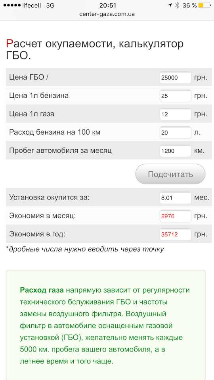214x380 pixels.
Task: Click the Экономия в год result field
Action: click(176, 234)
